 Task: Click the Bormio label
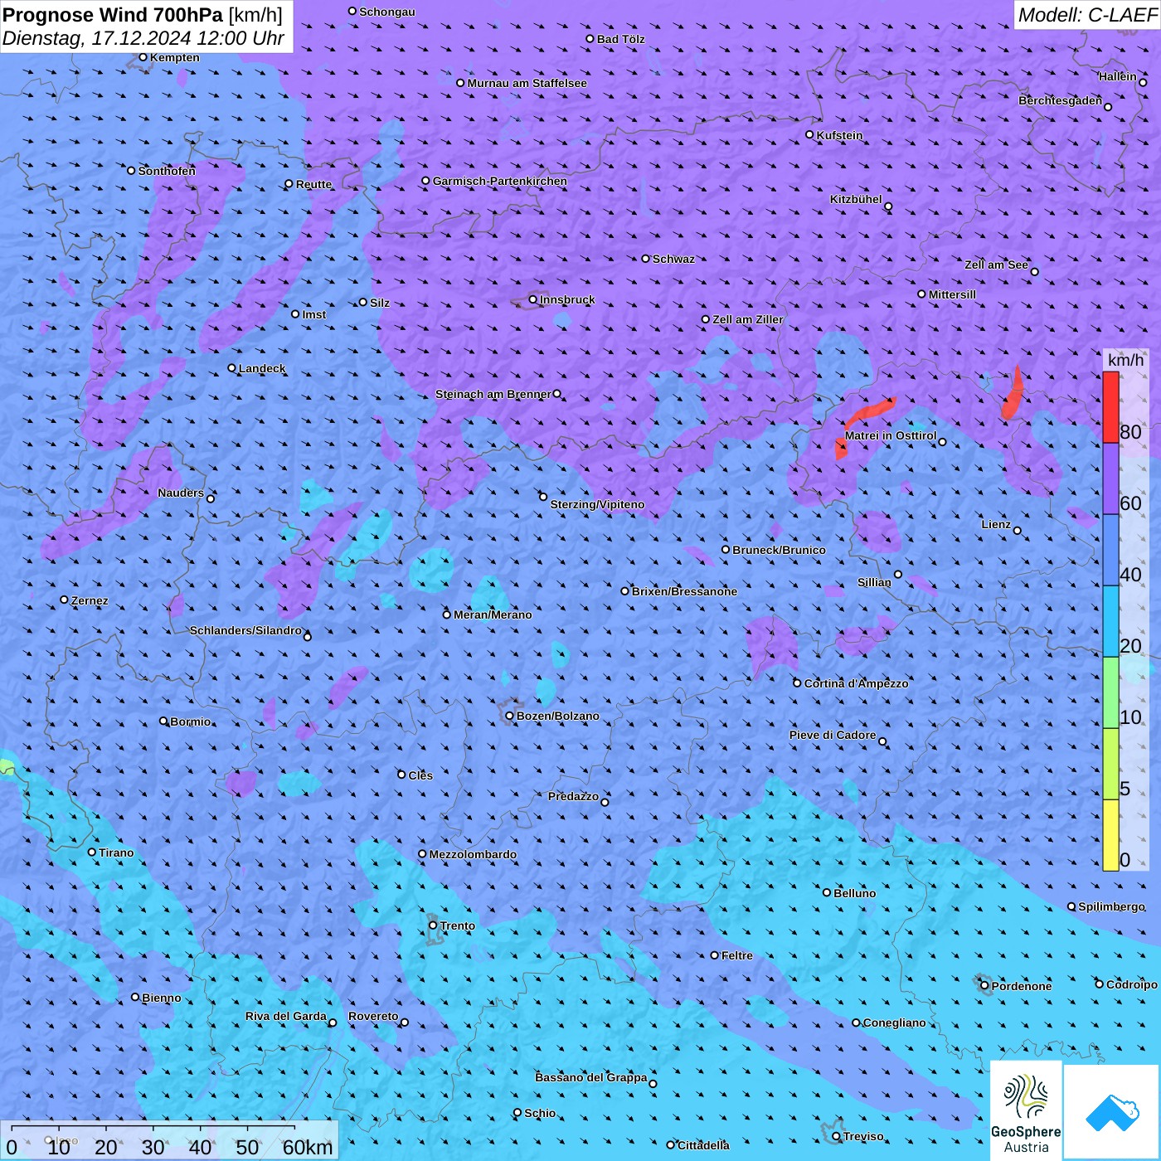[191, 721]
